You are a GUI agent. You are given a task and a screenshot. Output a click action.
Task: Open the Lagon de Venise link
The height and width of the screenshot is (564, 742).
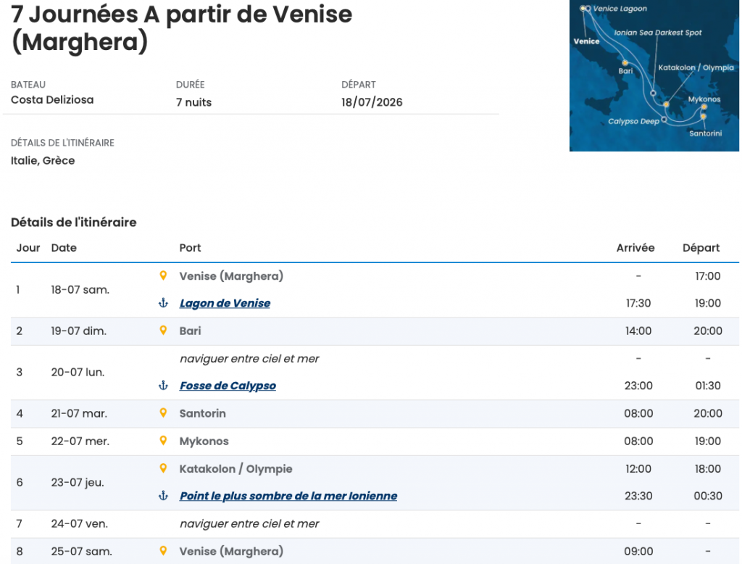[x=225, y=303]
